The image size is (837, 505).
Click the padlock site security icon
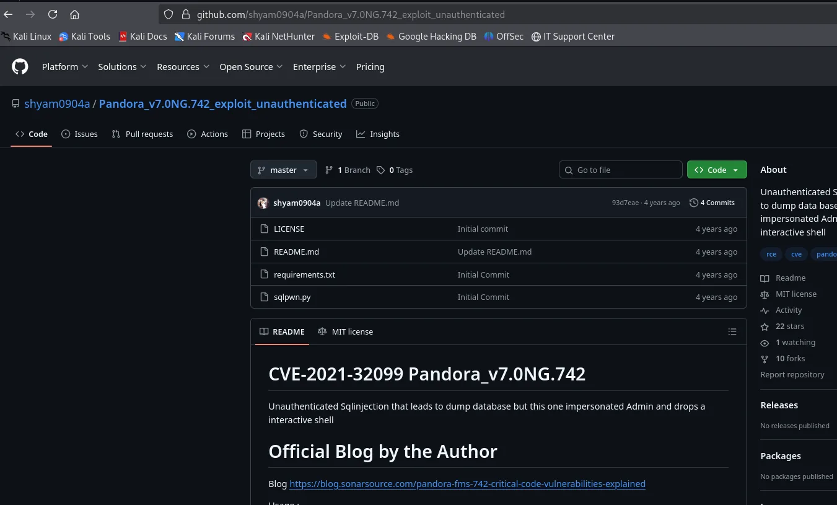coord(185,14)
